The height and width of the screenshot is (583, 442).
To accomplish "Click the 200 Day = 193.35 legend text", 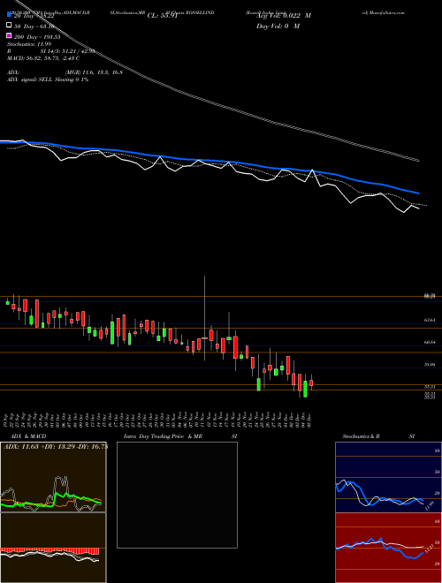I will (x=37, y=36).
